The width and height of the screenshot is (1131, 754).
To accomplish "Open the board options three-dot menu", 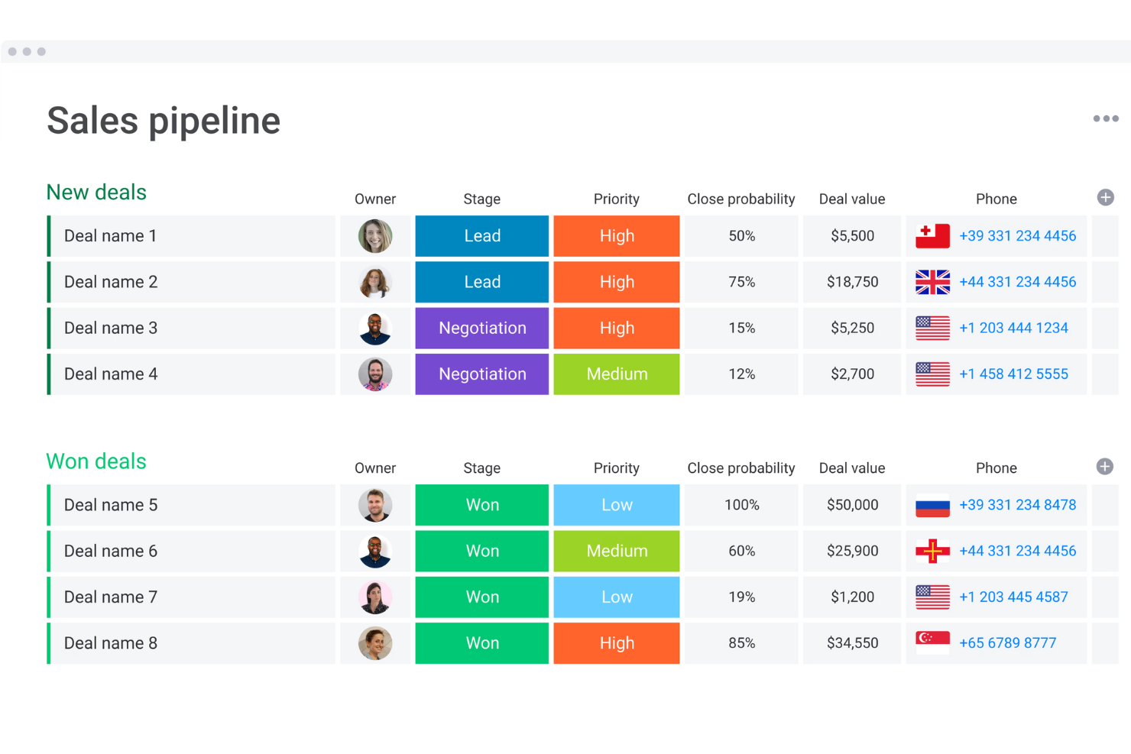I will click(x=1105, y=118).
